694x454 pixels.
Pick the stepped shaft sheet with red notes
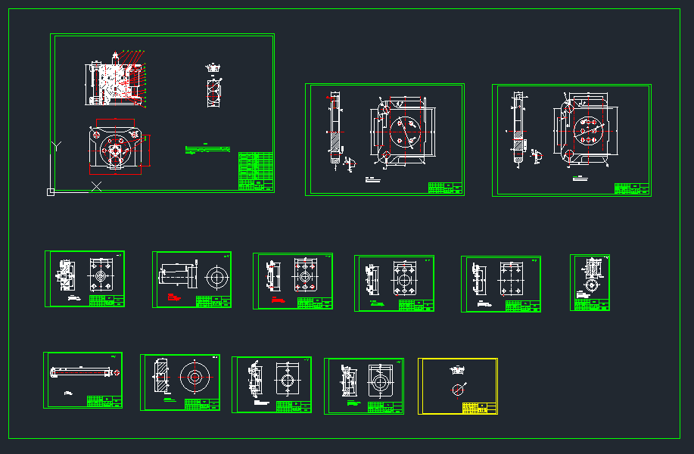(x=191, y=279)
